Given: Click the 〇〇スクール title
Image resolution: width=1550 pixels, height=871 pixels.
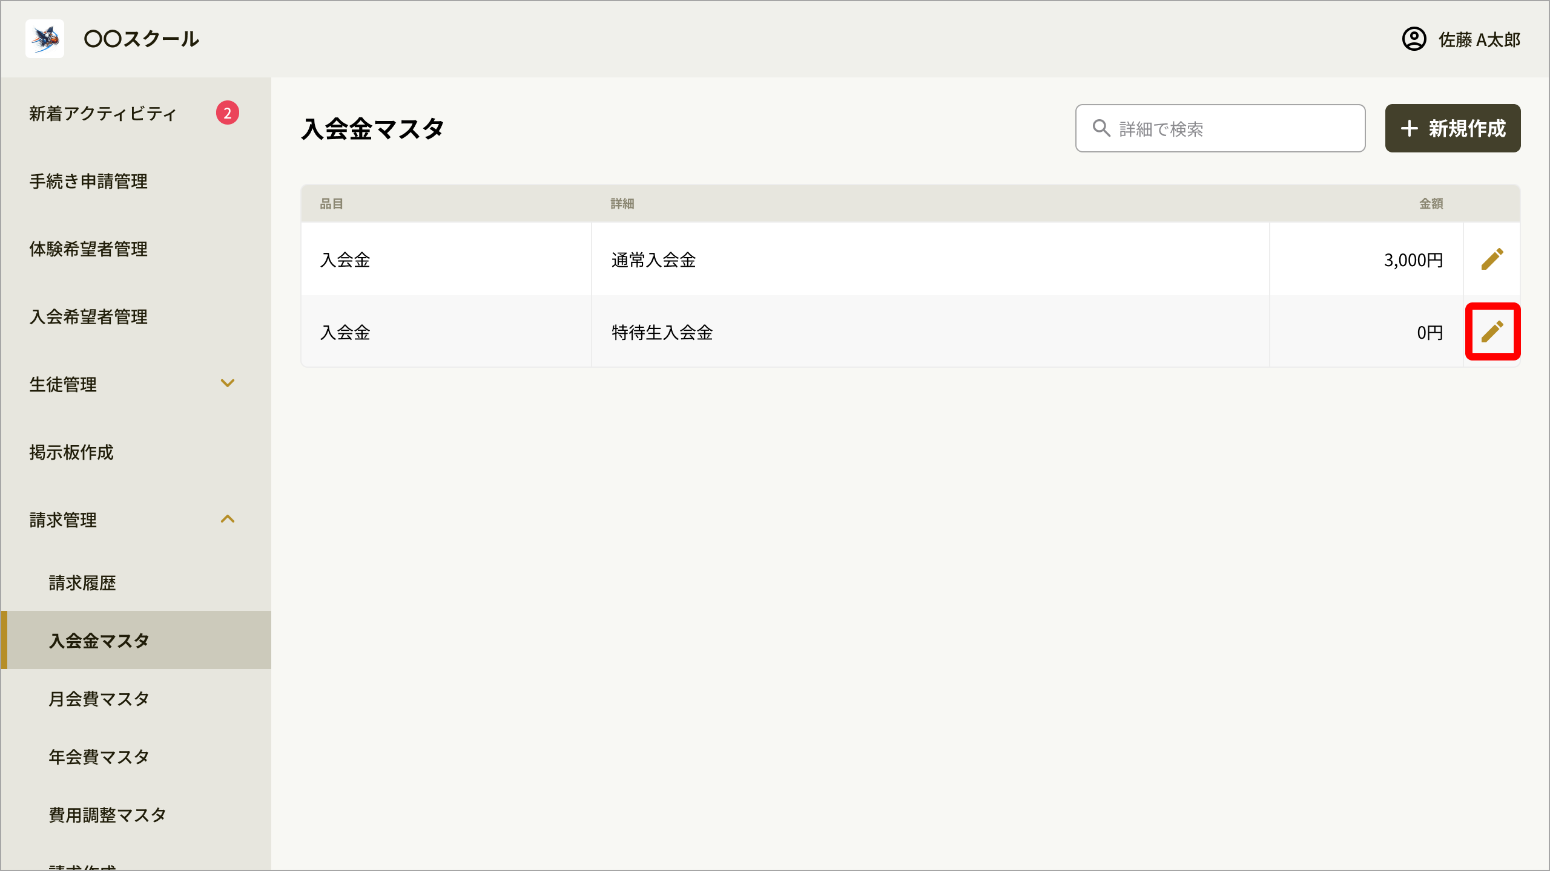Looking at the screenshot, I should (x=141, y=39).
